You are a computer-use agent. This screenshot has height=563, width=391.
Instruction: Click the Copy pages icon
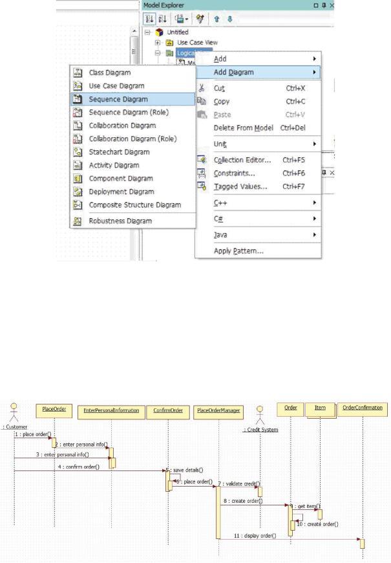(202, 101)
